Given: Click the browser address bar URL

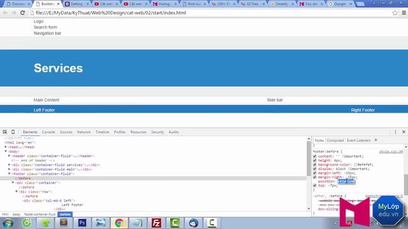Looking at the screenshot, I should click(x=111, y=13).
